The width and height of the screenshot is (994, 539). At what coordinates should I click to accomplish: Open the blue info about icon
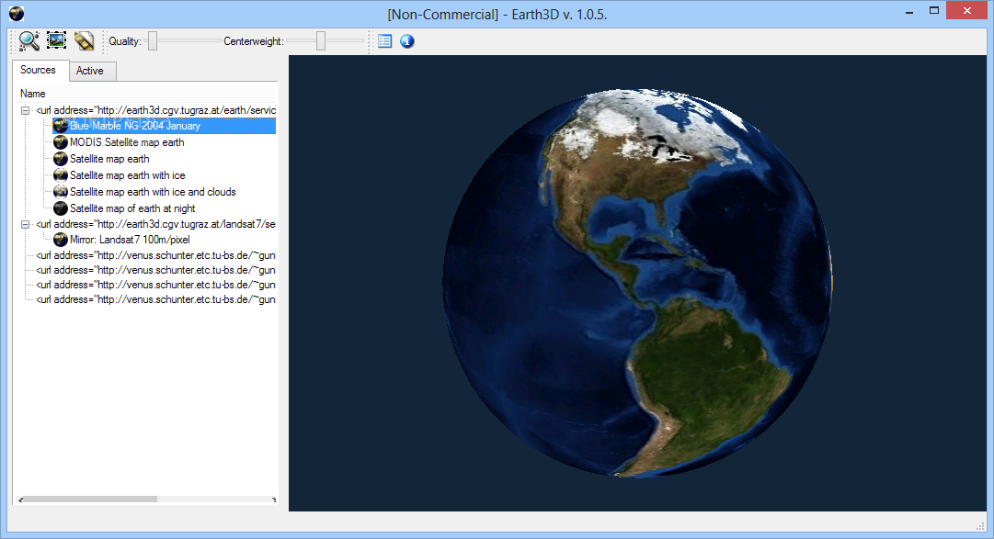pyautogui.click(x=407, y=41)
